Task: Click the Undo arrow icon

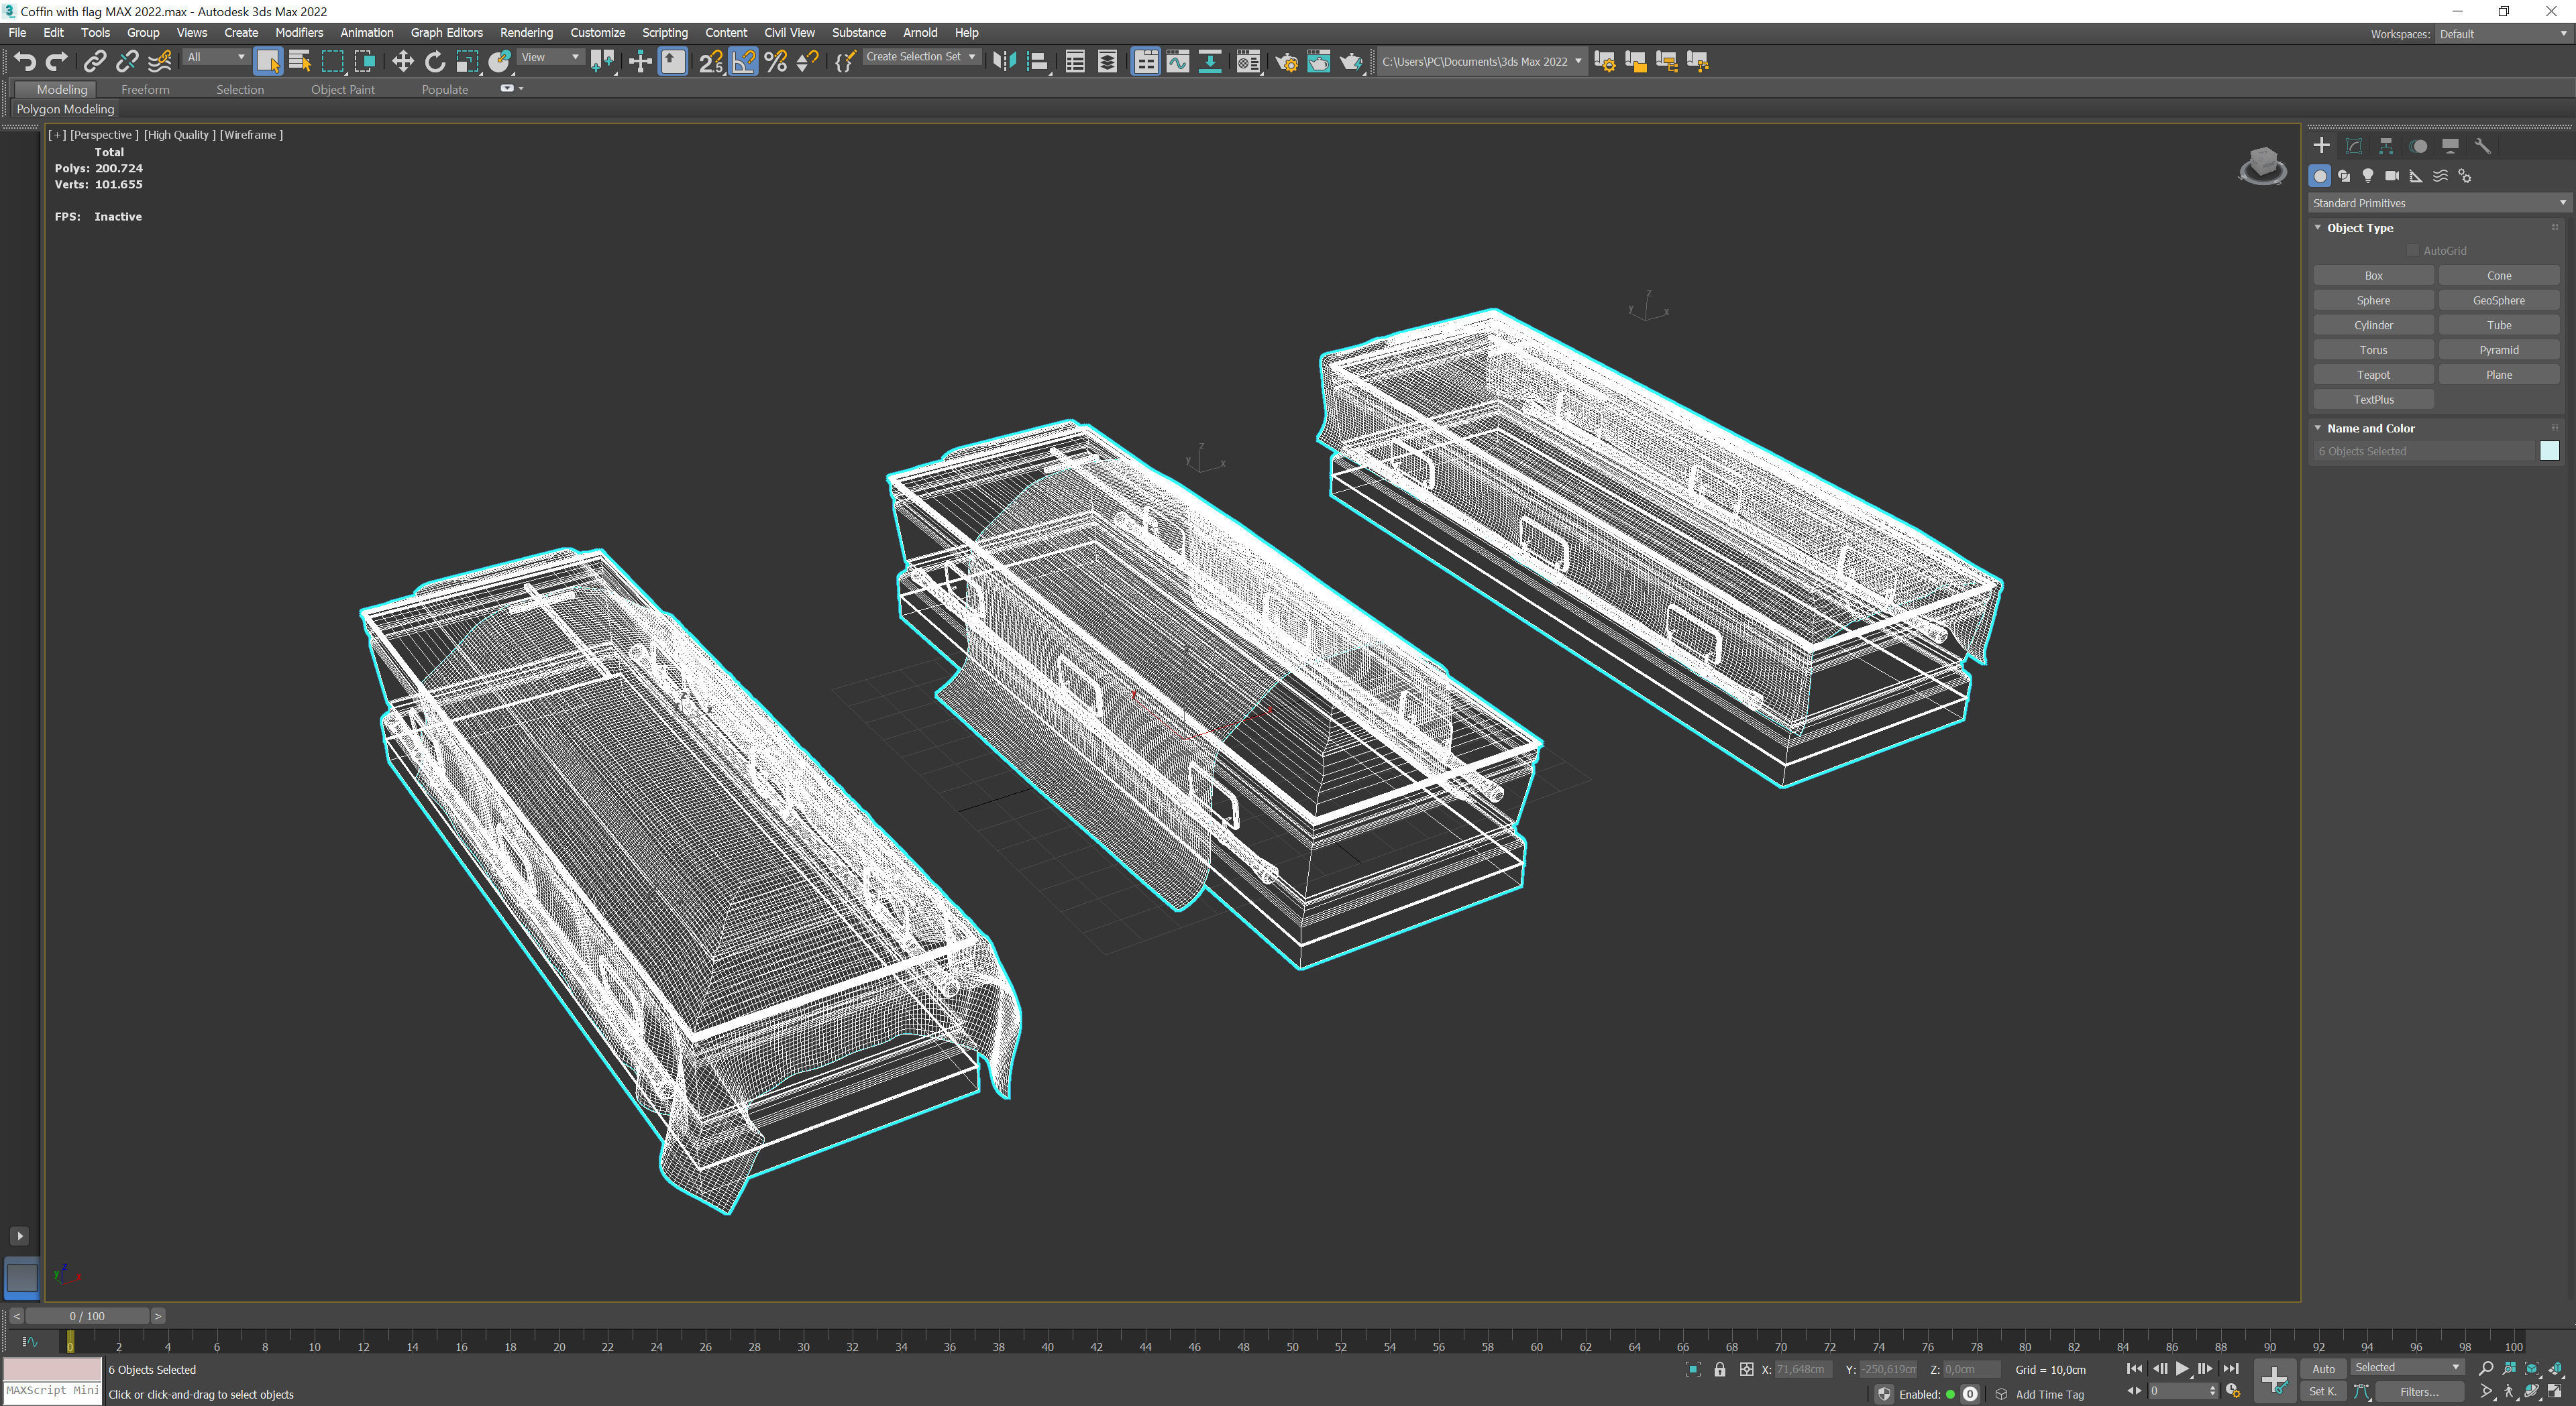Action: [25, 62]
